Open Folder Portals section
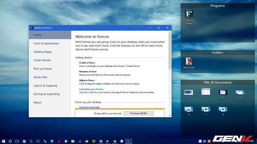The height and width of the screenshot is (144, 257). [50, 60]
